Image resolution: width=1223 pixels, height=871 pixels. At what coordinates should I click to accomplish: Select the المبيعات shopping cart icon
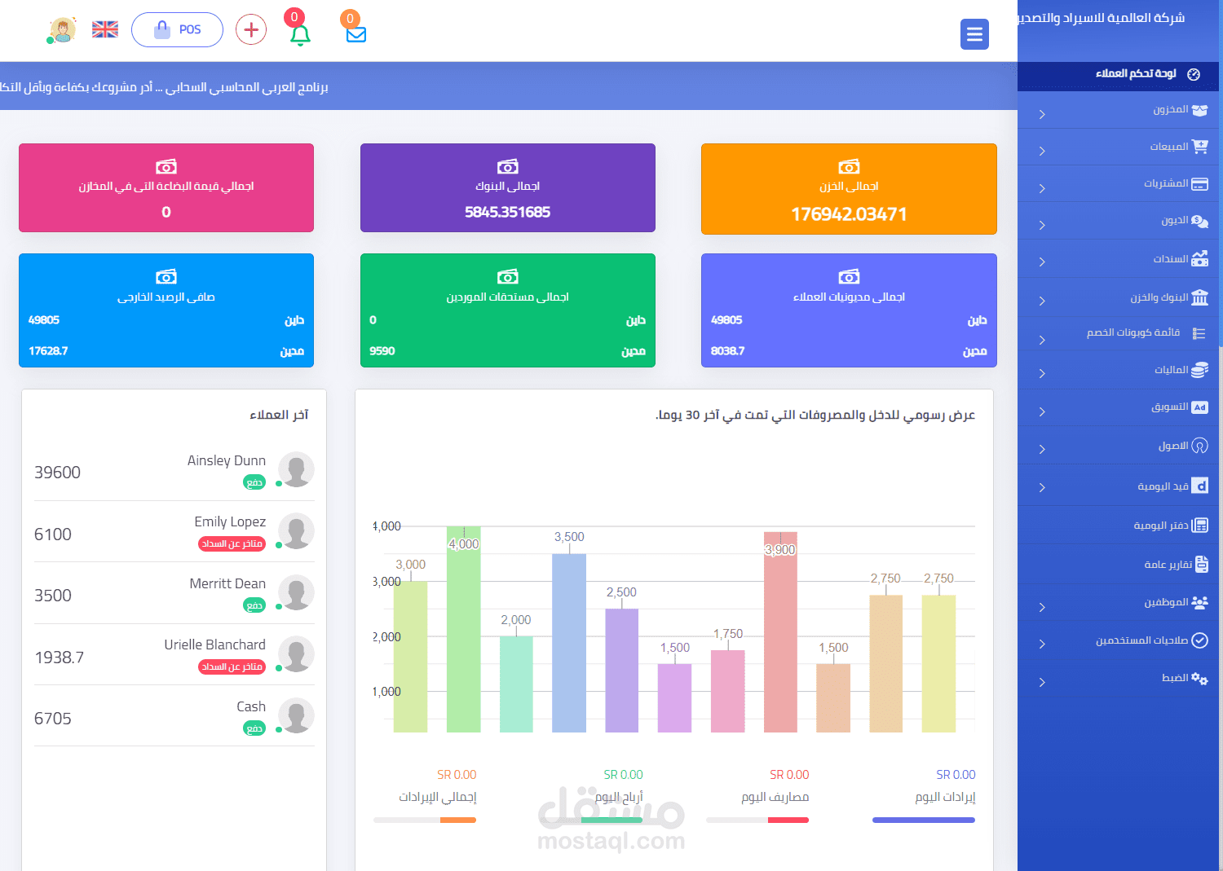pyautogui.click(x=1200, y=147)
